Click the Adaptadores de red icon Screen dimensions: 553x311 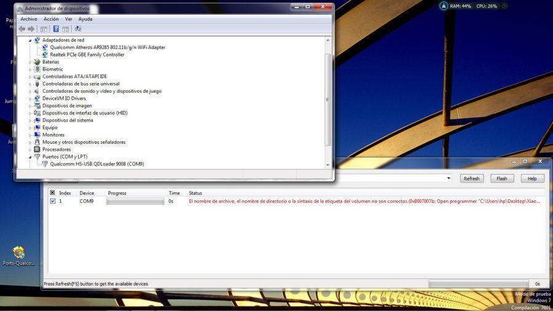(x=37, y=40)
